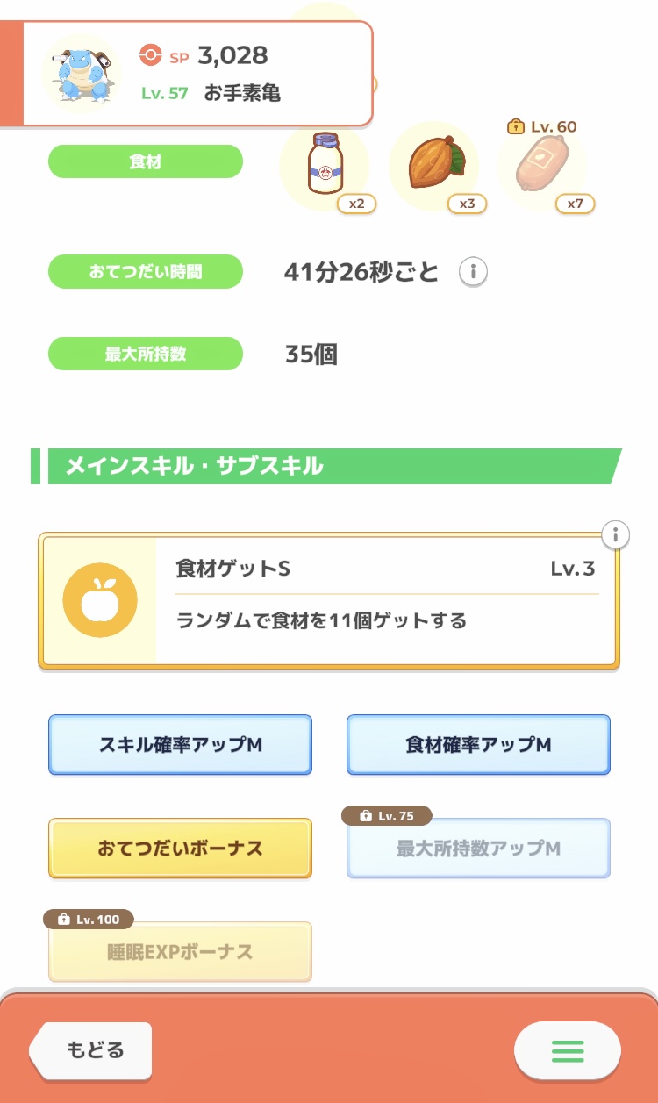Select スキル確率アップM sub skill
Image resolution: width=658 pixels, height=1103 pixels.
tap(180, 745)
